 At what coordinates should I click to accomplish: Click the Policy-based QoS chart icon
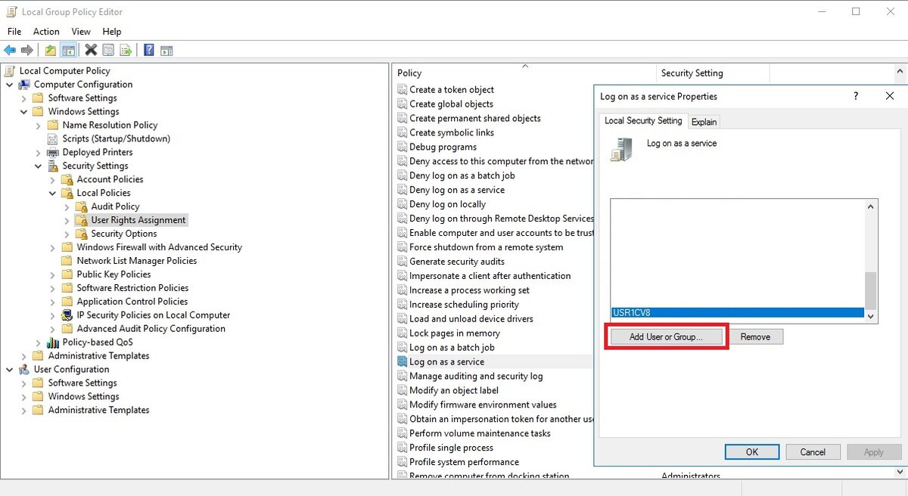point(53,343)
